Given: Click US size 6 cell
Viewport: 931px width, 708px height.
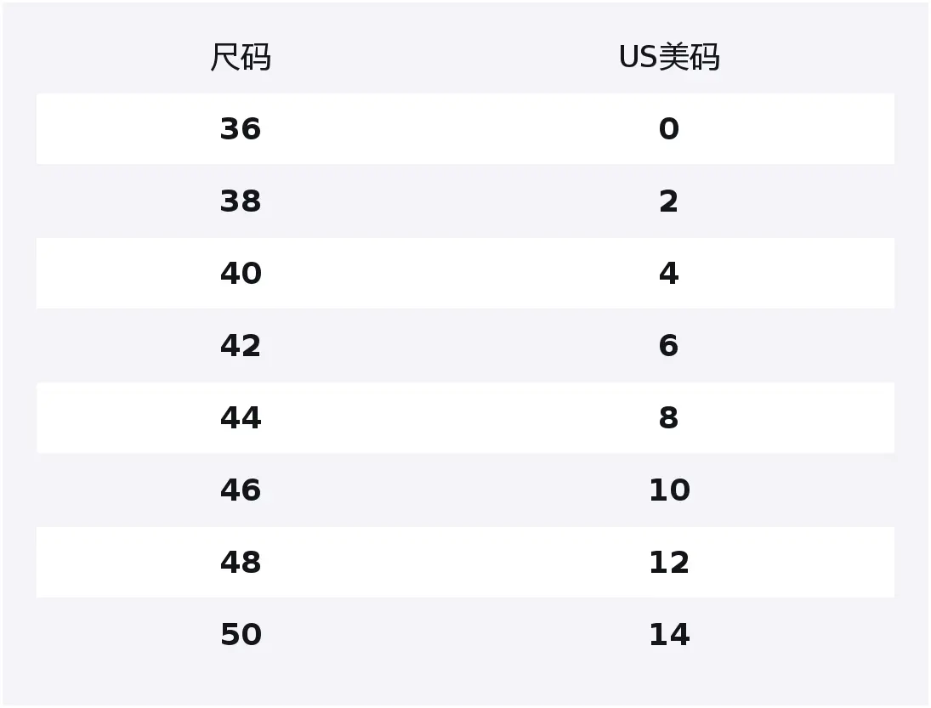Looking at the screenshot, I should pos(669,346).
